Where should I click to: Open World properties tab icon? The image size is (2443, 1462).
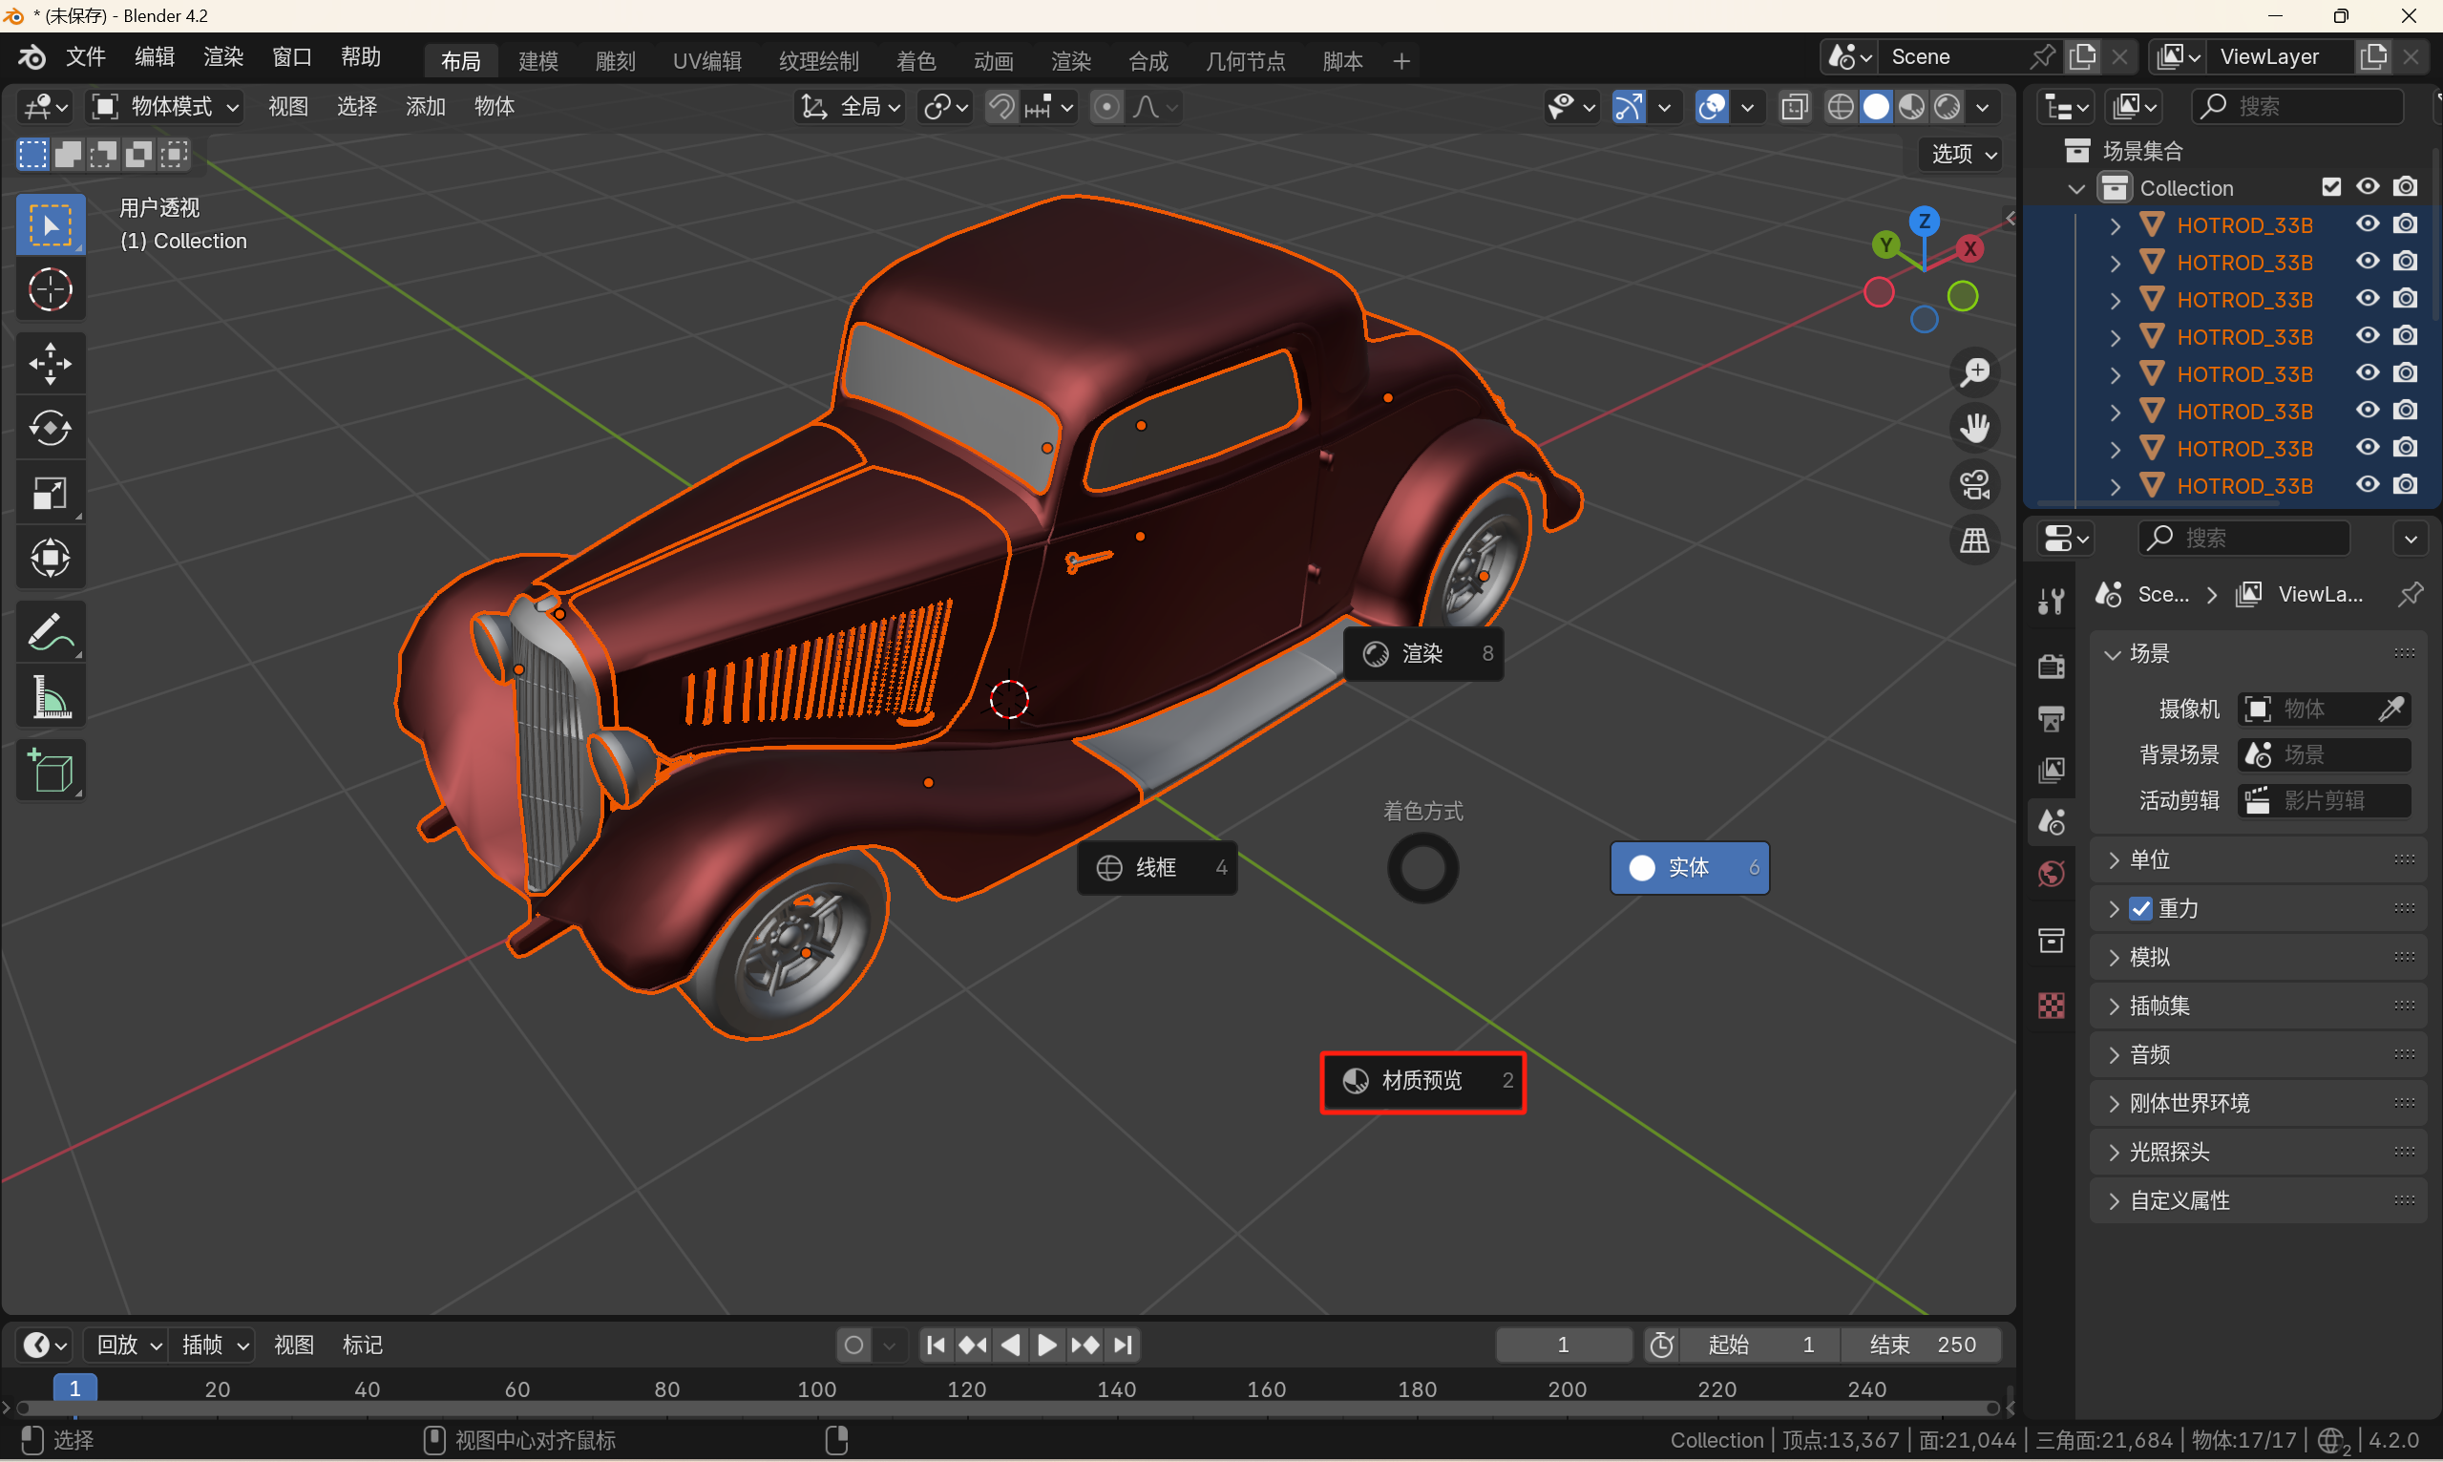pos(2051,874)
